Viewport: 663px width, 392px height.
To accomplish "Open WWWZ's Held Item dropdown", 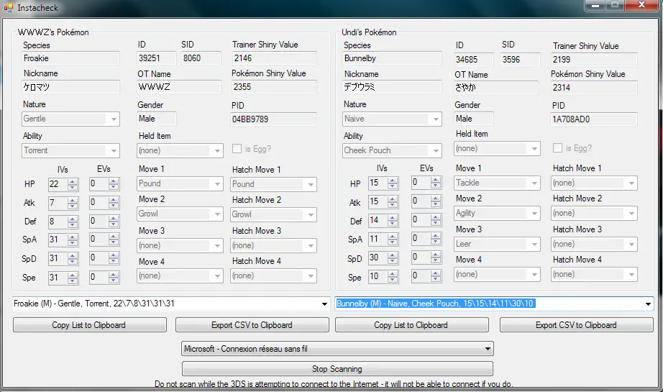I will tap(180, 150).
